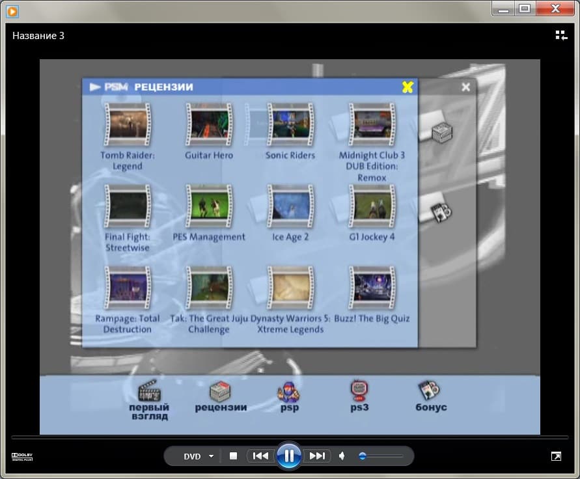The height and width of the screenshot is (479, 580).
Task: Open the PES Management filmstrip icon
Action: [x=209, y=206]
